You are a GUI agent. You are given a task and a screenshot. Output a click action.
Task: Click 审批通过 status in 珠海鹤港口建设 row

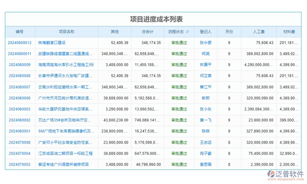pyautogui.click(x=179, y=43)
